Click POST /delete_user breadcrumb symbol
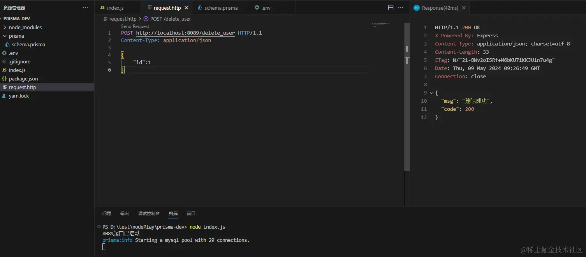 (171, 19)
